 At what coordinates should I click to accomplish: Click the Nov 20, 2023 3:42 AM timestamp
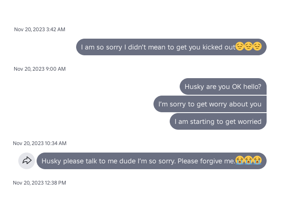40,30
